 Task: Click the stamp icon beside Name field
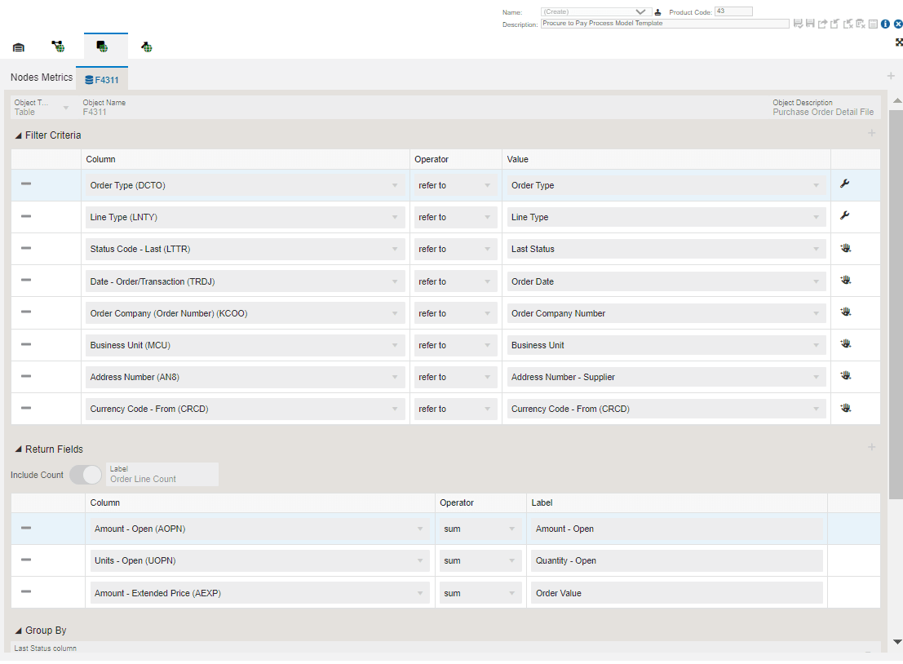(x=658, y=12)
